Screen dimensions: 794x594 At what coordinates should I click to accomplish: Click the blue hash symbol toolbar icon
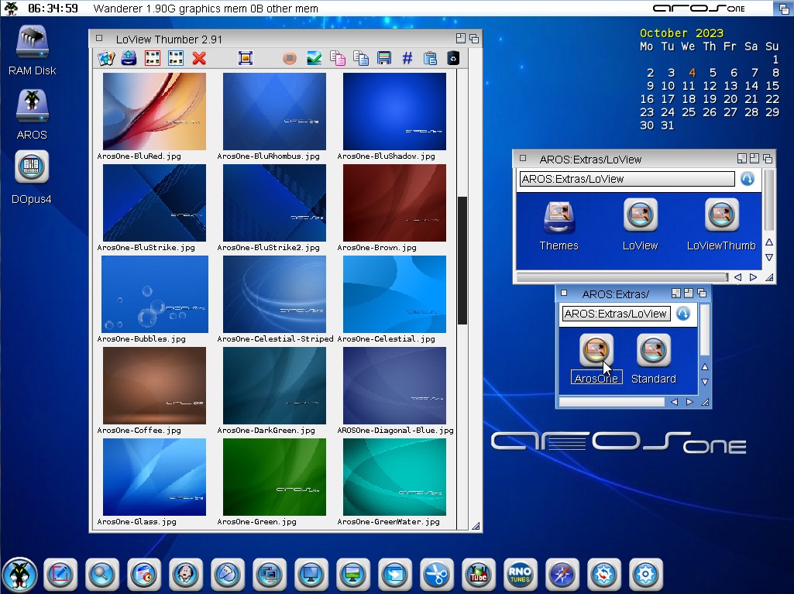pyautogui.click(x=407, y=58)
